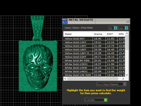Click the 11.94 DWT value

click(111, 64)
